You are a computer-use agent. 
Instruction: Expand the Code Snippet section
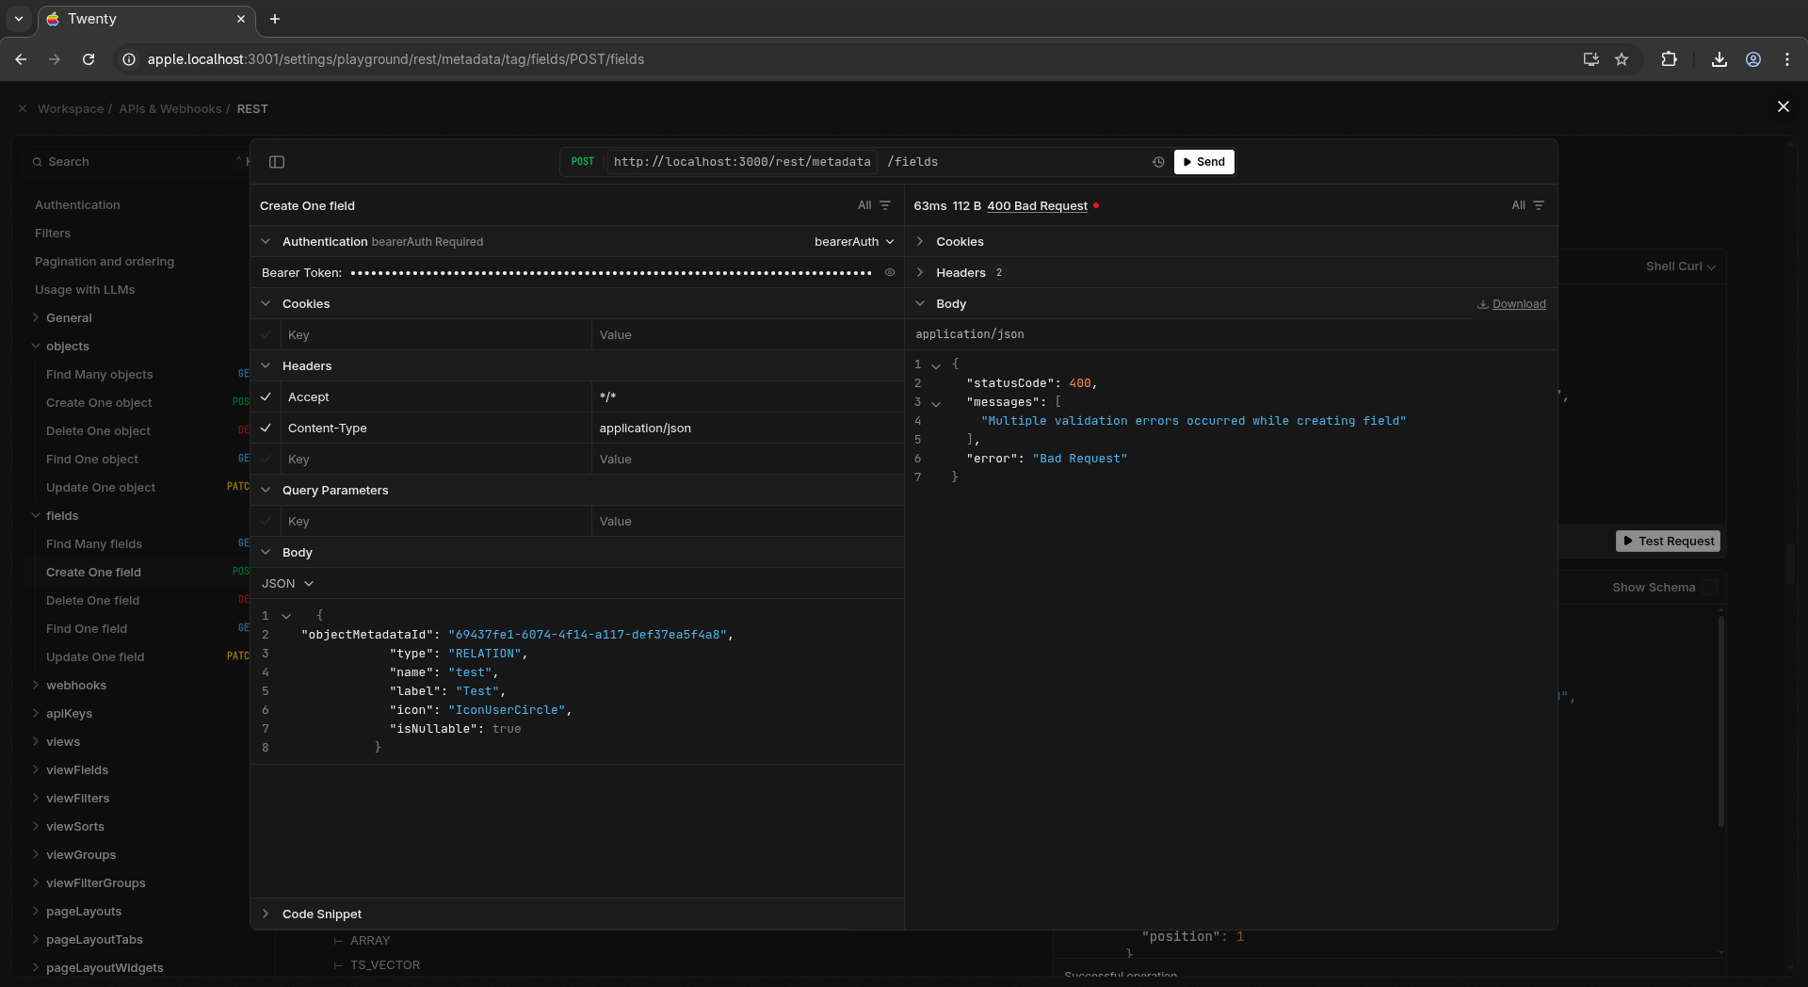[x=321, y=914]
